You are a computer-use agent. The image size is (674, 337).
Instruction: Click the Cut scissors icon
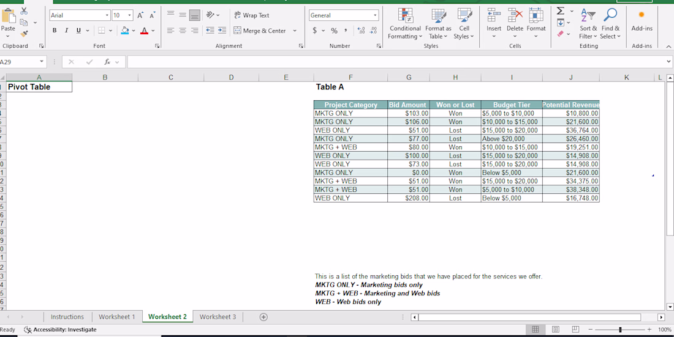point(24,11)
